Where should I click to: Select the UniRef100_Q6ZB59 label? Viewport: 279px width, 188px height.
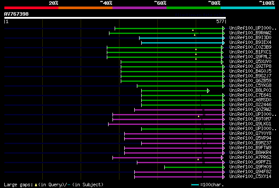click(x=250, y=81)
